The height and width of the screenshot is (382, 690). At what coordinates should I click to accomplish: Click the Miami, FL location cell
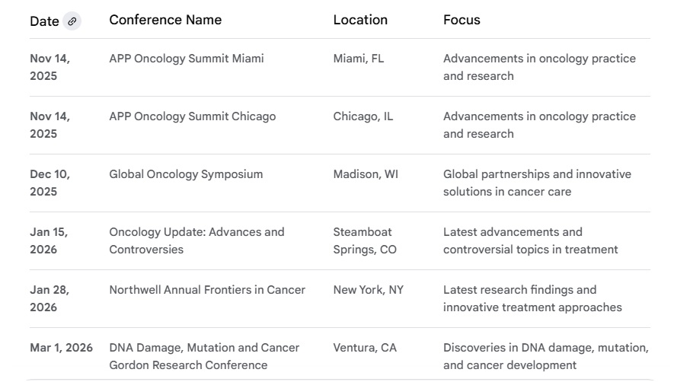point(359,59)
